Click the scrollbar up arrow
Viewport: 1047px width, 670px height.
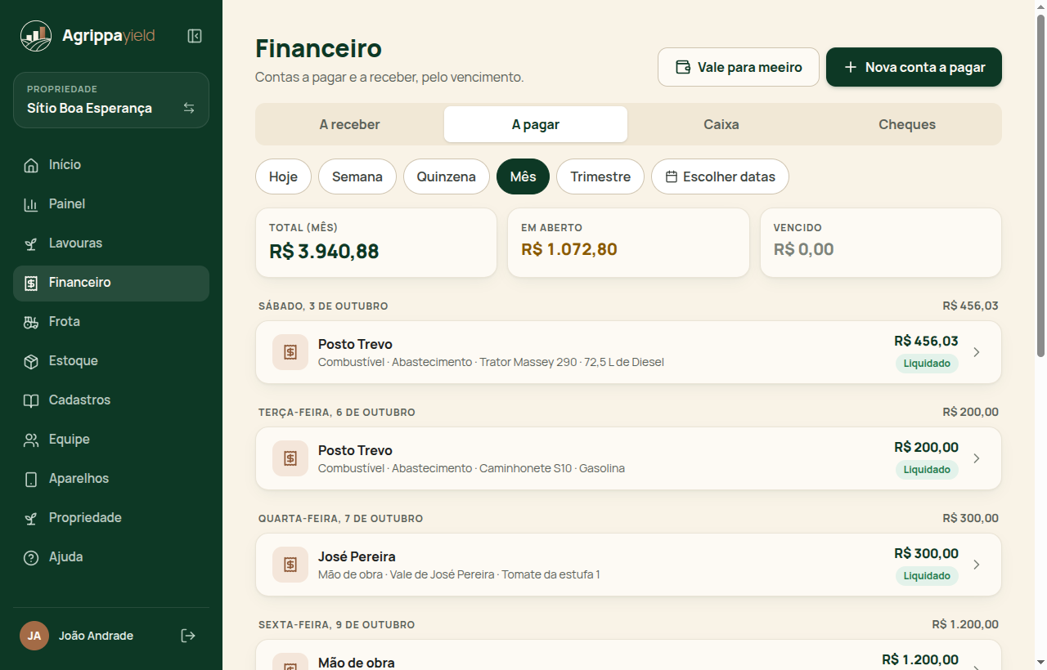1040,7
